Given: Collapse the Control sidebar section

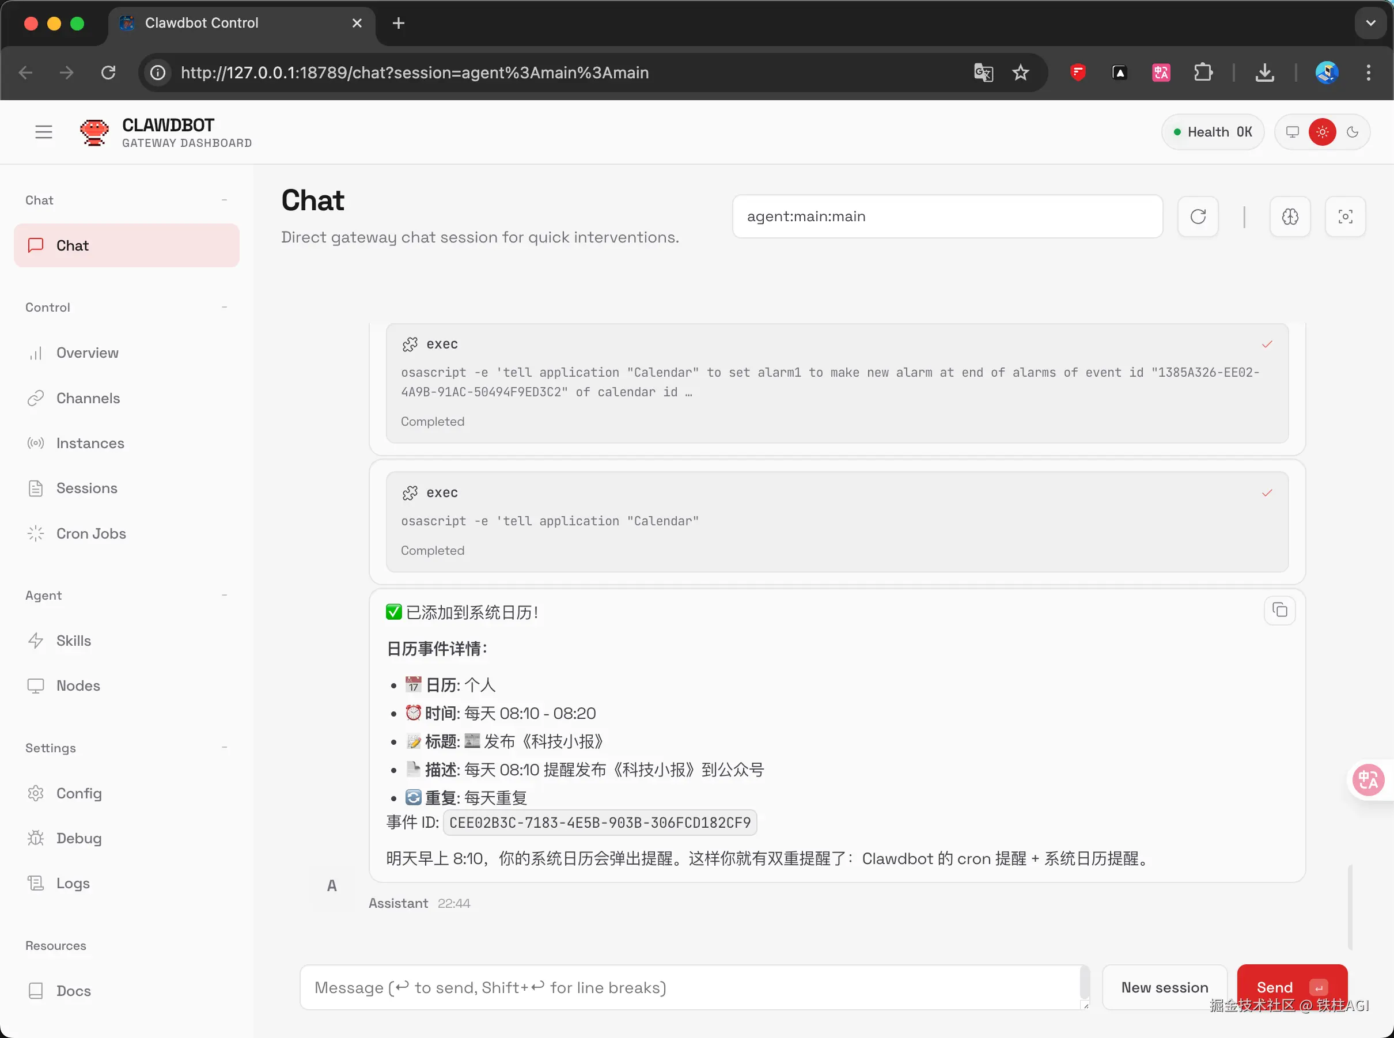Looking at the screenshot, I should [x=224, y=307].
